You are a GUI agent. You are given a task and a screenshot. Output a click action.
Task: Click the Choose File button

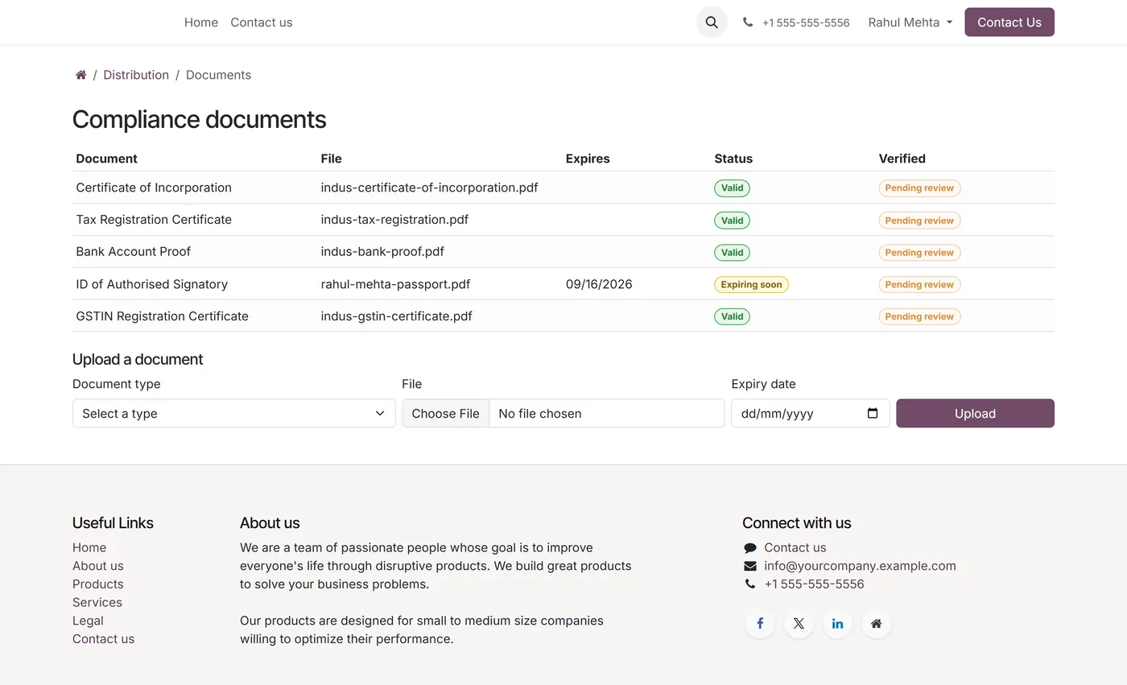(445, 414)
